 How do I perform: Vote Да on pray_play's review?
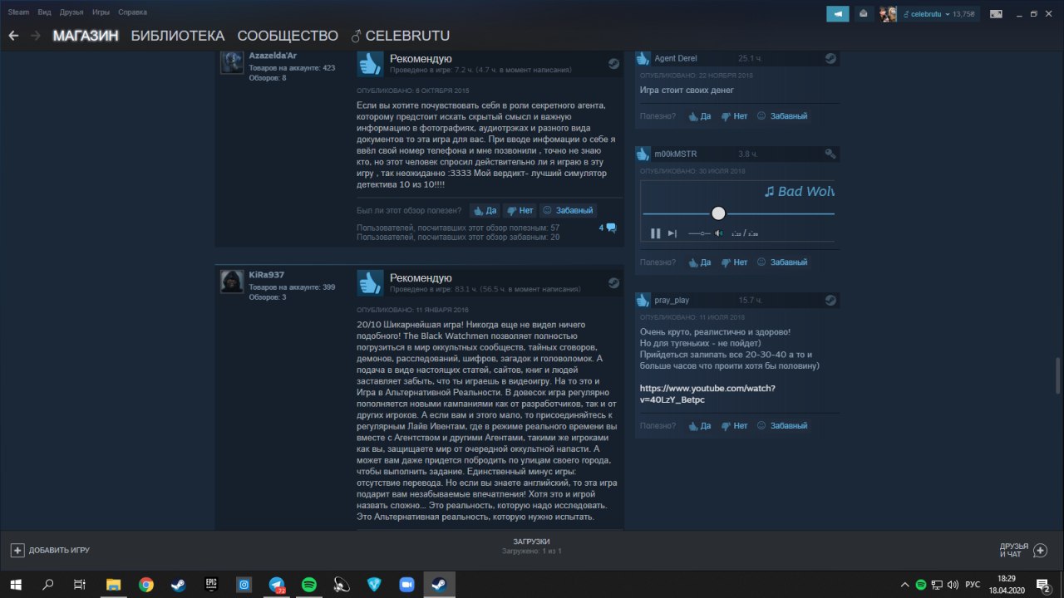pos(699,426)
